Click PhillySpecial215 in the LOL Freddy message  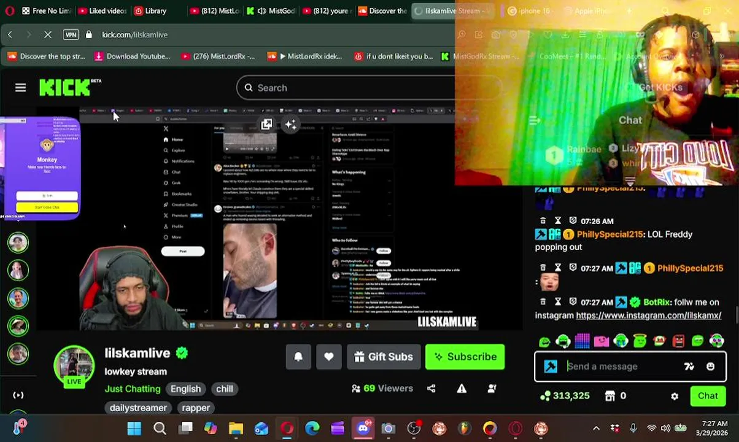click(609, 234)
